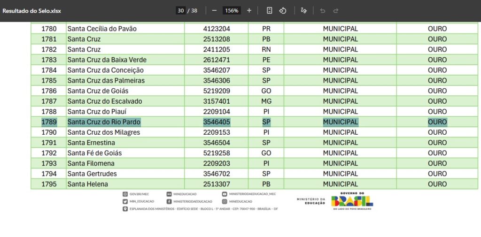Rotate the document counterclockwise
The image size is (481, 237).
tap(283, 10)
